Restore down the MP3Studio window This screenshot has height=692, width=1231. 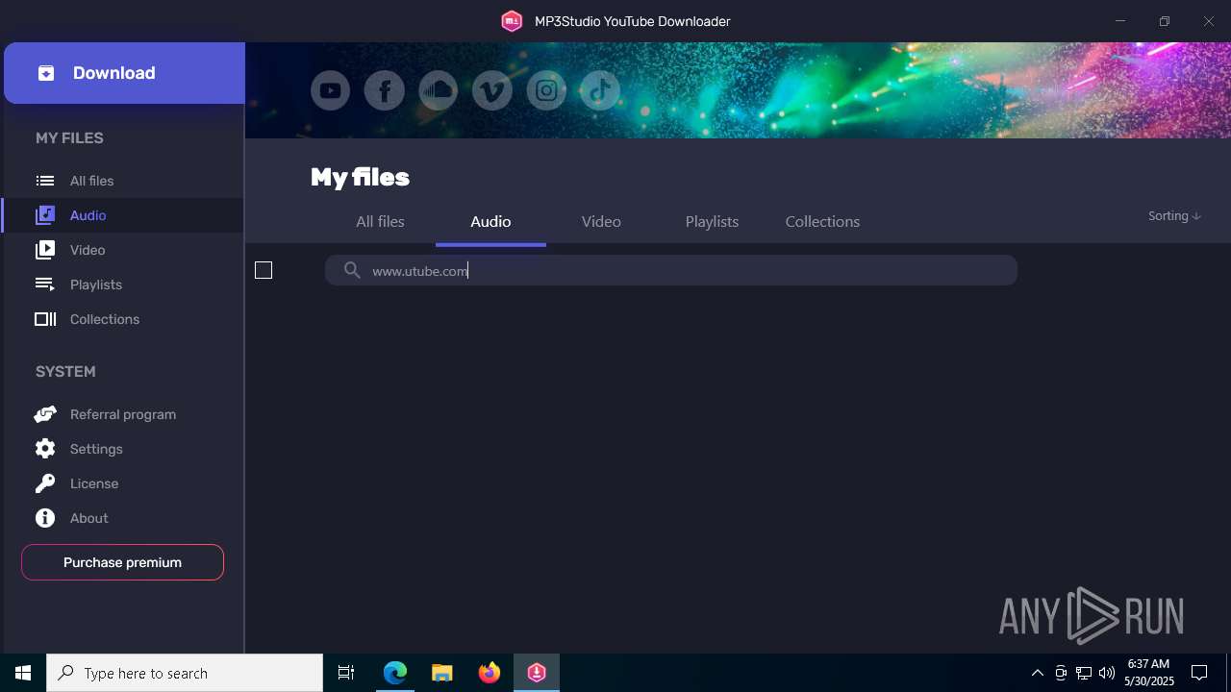pyautogui.click(x=1165, y=21)
